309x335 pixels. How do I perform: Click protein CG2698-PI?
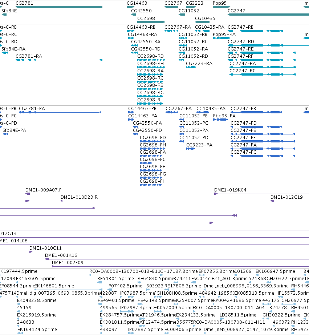tap(152, 181)
